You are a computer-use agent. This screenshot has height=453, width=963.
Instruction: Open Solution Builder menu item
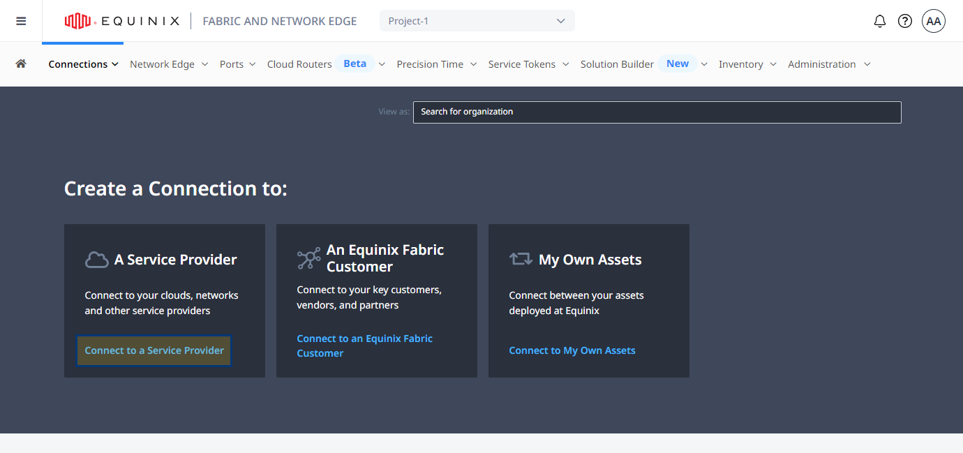617,64
